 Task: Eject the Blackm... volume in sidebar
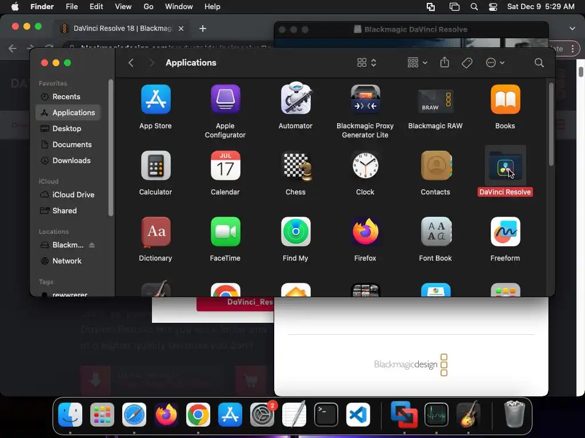92,245
